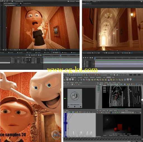Open Half resolution dropdown in left After Effects viewer
The height and width of the screenshot is (142, 143).
(27, 50)
